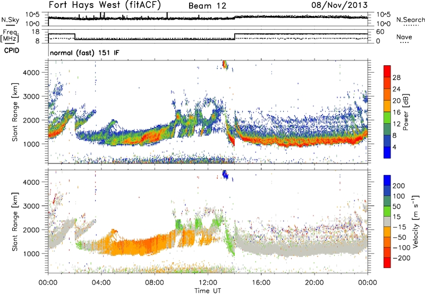Click the 'Fort Hays West (fitACF)' title
This screenshot has height=294, width=425.
tap(104, 5)
